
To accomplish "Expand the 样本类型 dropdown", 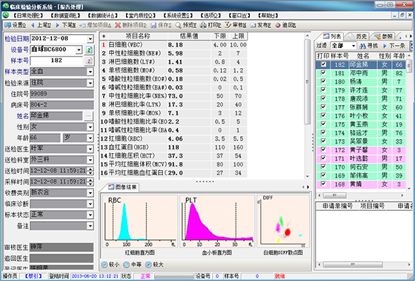I will point(90,72).
